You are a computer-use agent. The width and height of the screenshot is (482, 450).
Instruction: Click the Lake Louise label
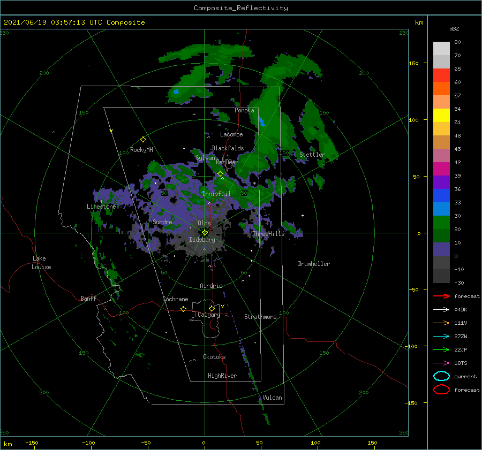point(41,263)
